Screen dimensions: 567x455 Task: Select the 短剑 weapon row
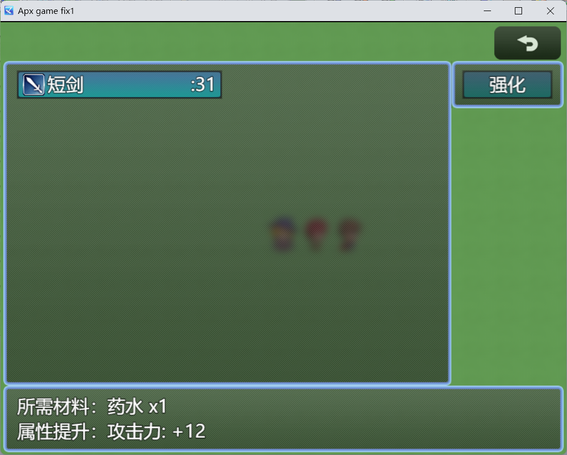click(119, 85)
